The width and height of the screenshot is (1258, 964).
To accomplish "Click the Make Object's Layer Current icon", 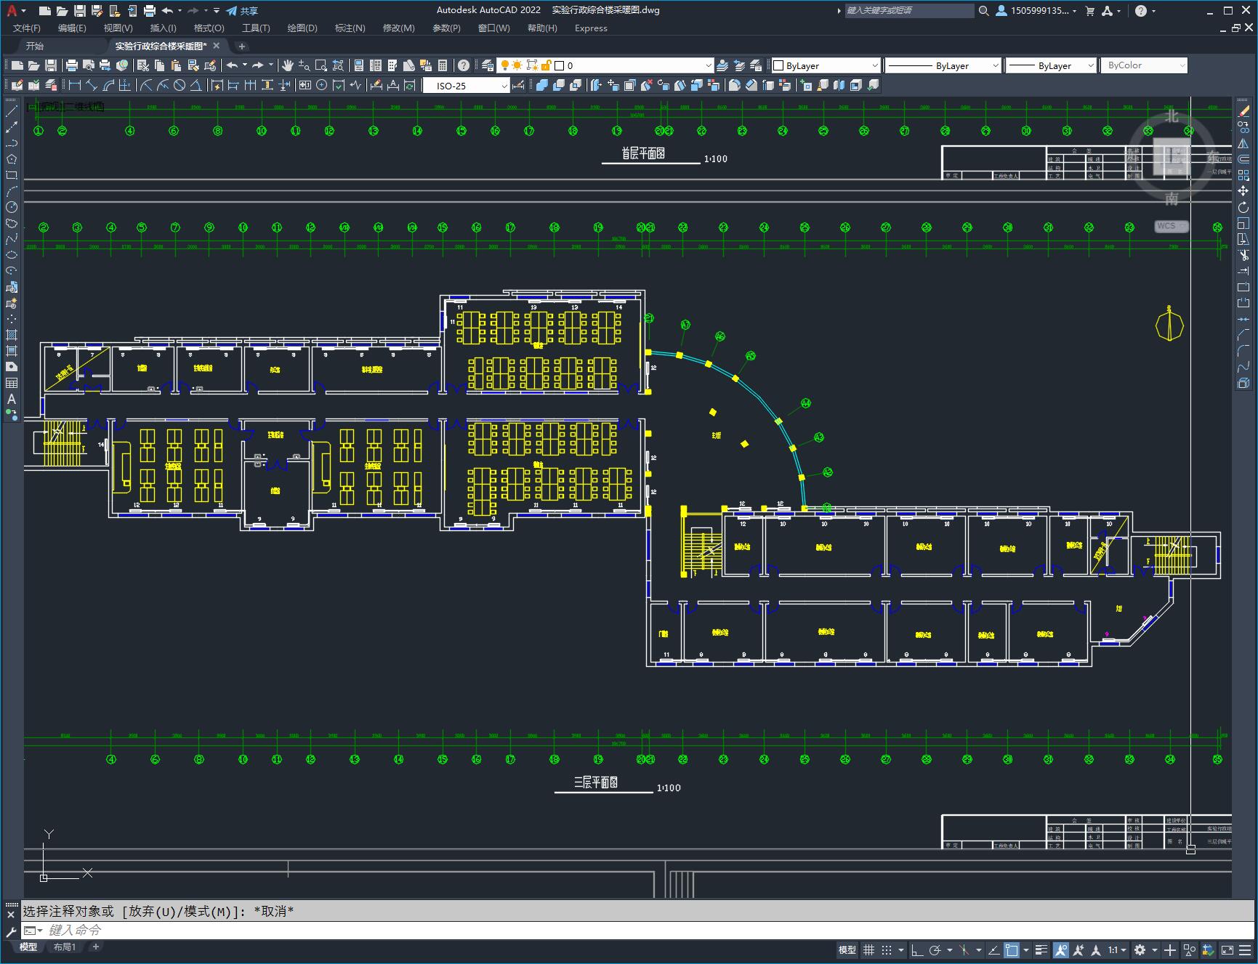I will 723,65.
